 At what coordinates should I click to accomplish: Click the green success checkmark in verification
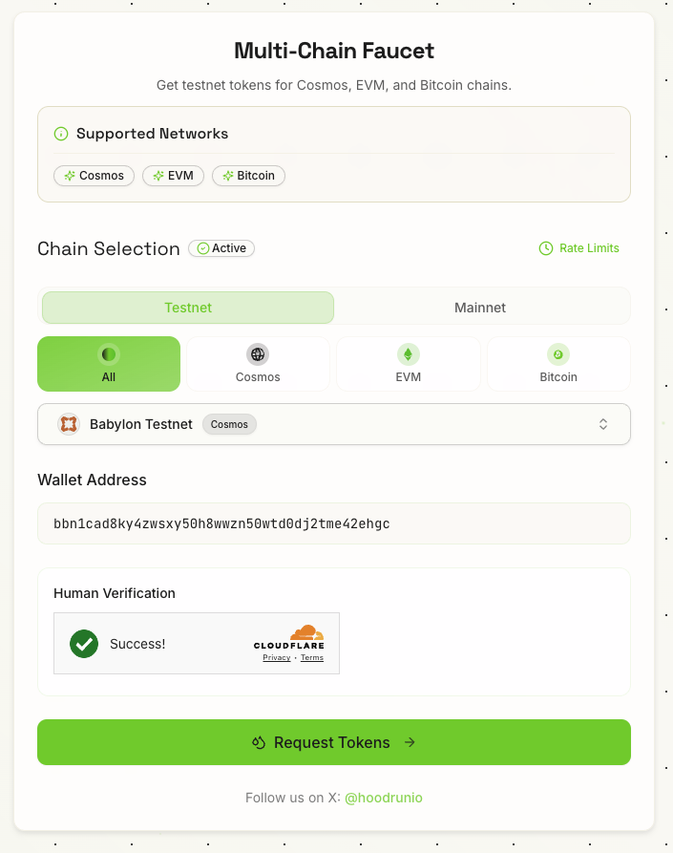click(84, 644)
